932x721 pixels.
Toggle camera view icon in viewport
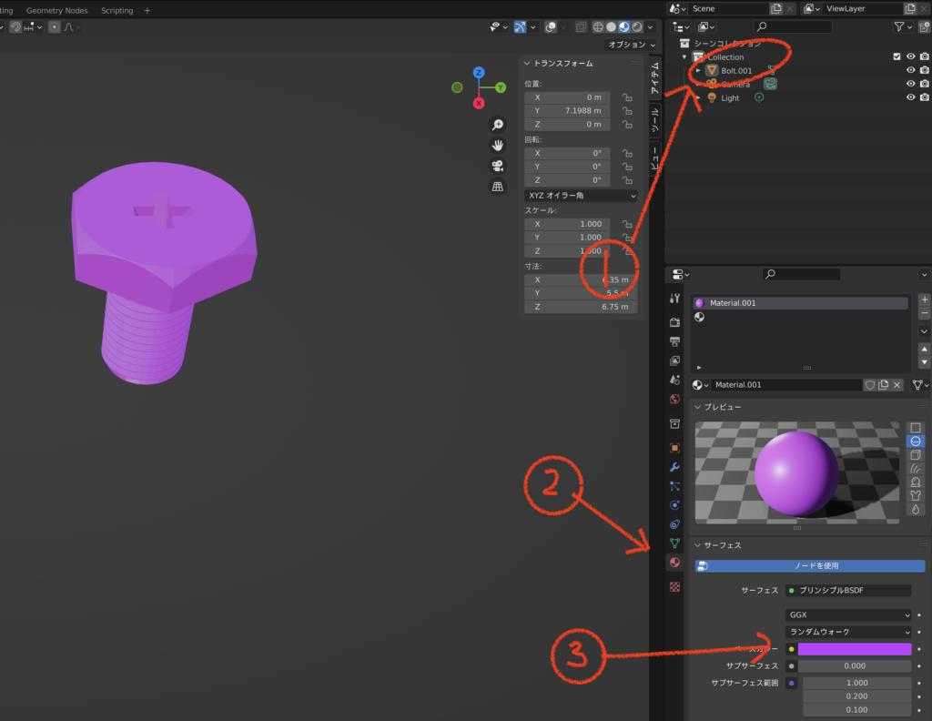click(x=498, y=166)
